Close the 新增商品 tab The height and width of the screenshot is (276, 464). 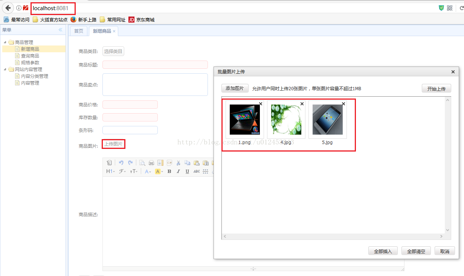coord(114,31)
